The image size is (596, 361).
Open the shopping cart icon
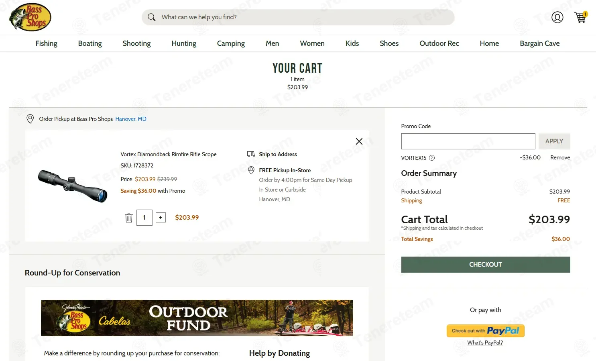tap(580, 17)
